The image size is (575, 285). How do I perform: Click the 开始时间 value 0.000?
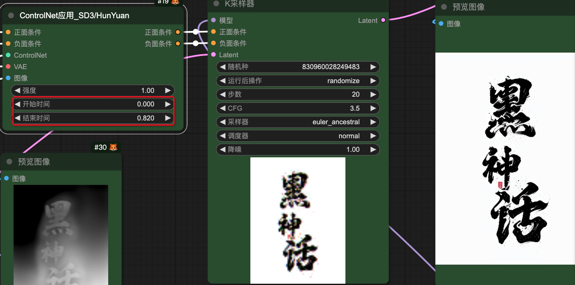tap(146, 104)
